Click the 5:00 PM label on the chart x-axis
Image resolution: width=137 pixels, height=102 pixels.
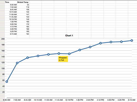click(x=111, y=100)
